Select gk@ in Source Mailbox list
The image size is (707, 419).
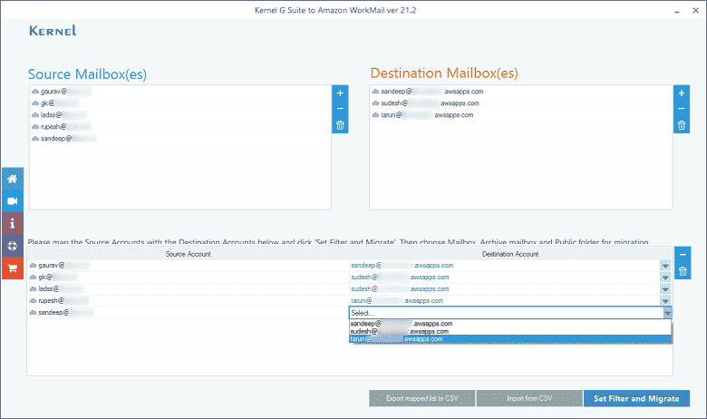[x=180, y=103]
